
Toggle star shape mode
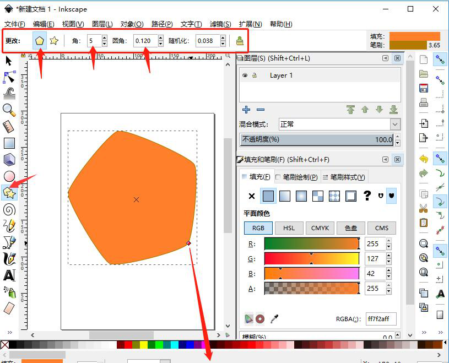click(54, 41)
